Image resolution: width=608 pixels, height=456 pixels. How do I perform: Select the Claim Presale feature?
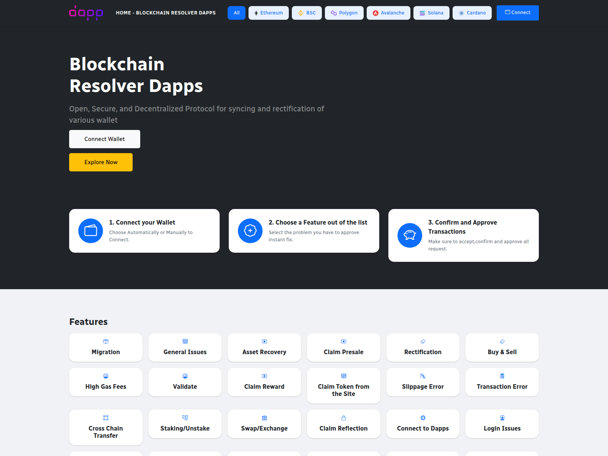click(x=344, y=347)
